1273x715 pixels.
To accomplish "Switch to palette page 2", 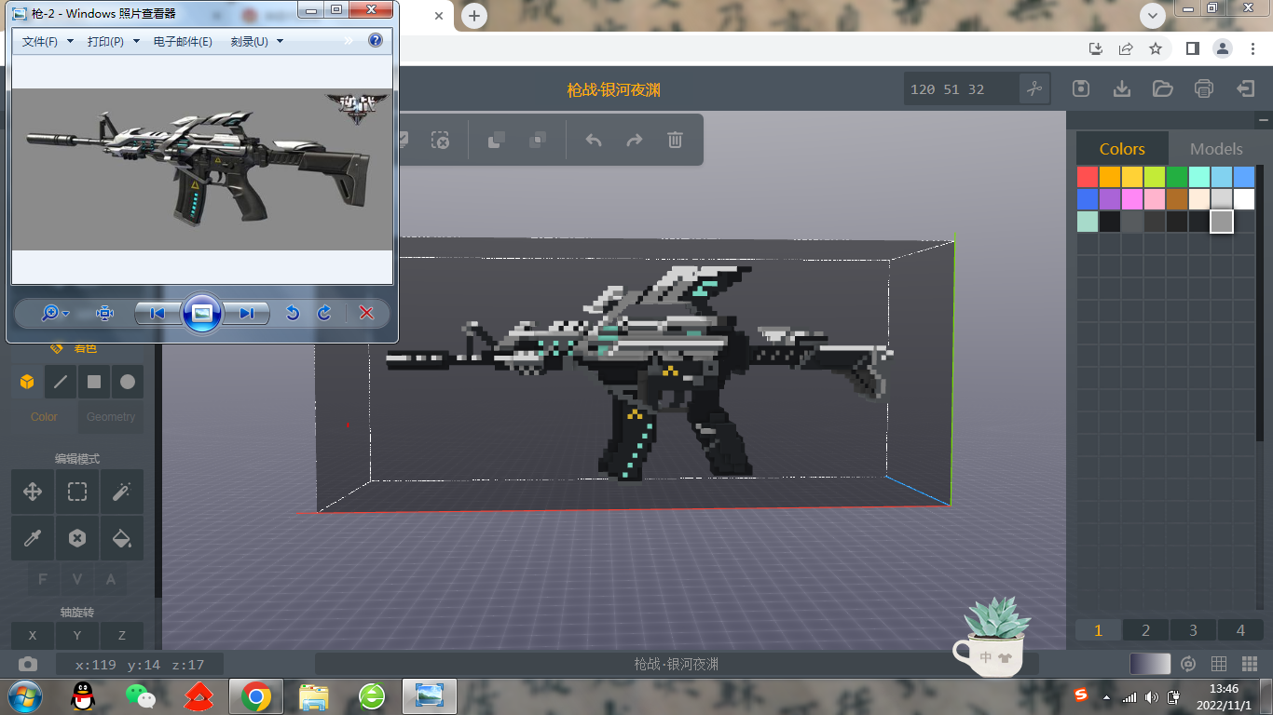I will tap(1146, 630).
